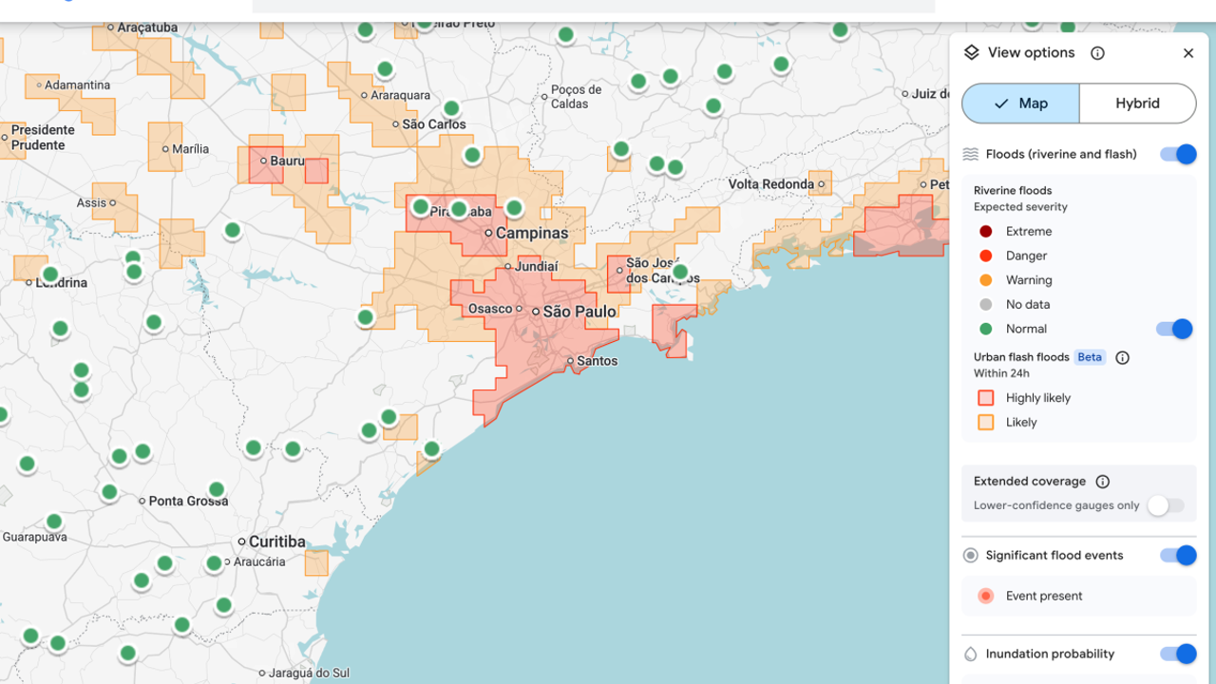Viewport: 1216px width, 684px height.
Task: Click the Floods wave icon
Action: point(971,154)
